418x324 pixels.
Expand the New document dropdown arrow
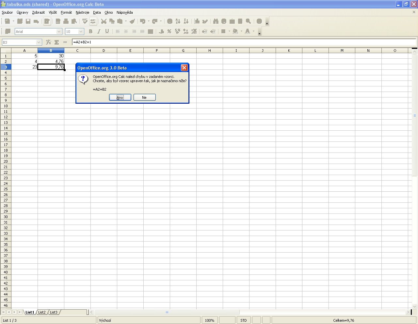(13, 21)
